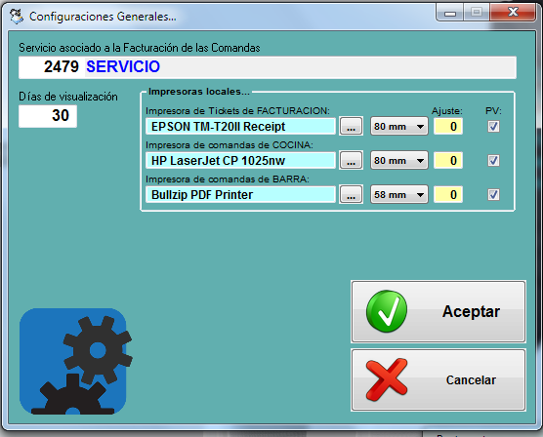Screen dimensions: 543x437
Task: Click the Cancelar button label
Action: coord(471,379)
